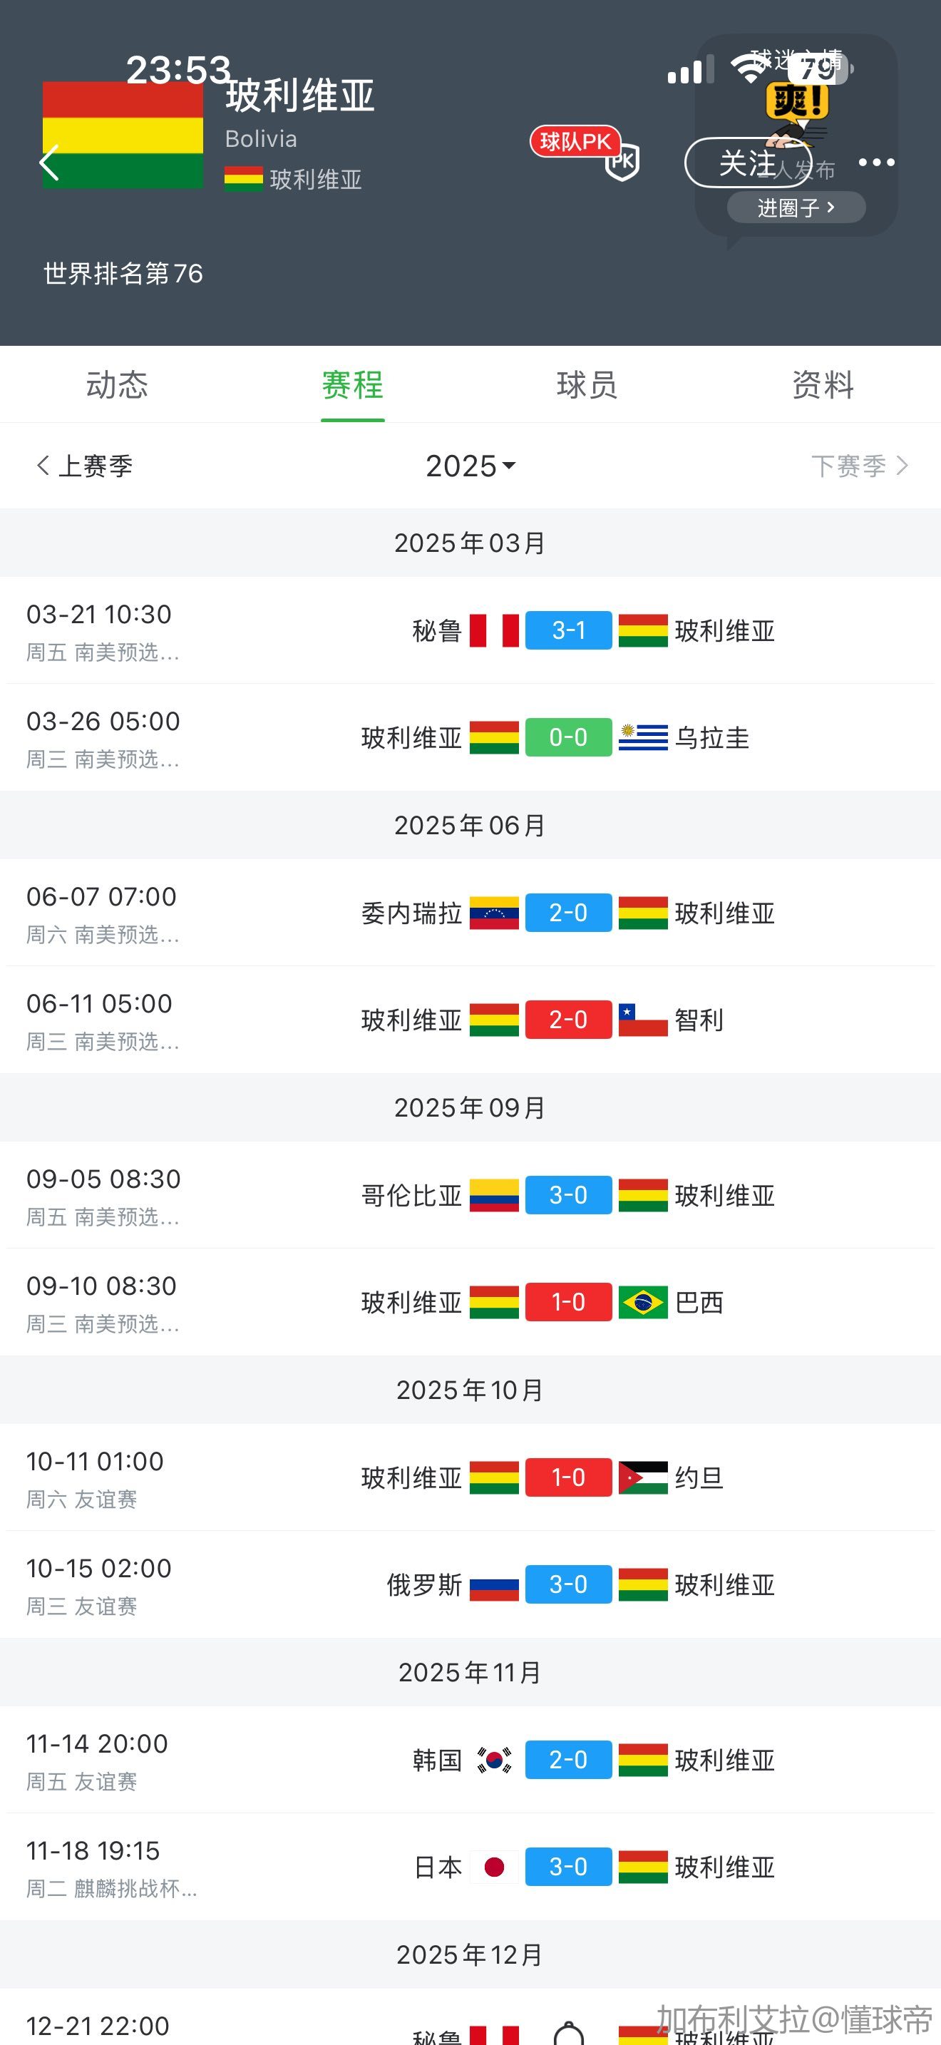Tap Uruguay flag in 03-26 match
941x2045 pixels.
tap(643, 737)
